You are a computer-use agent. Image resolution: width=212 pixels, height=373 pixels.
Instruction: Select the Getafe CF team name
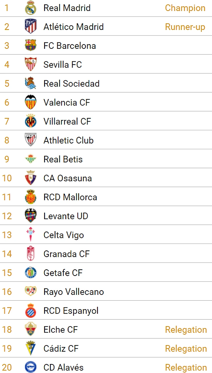point(63,273)
